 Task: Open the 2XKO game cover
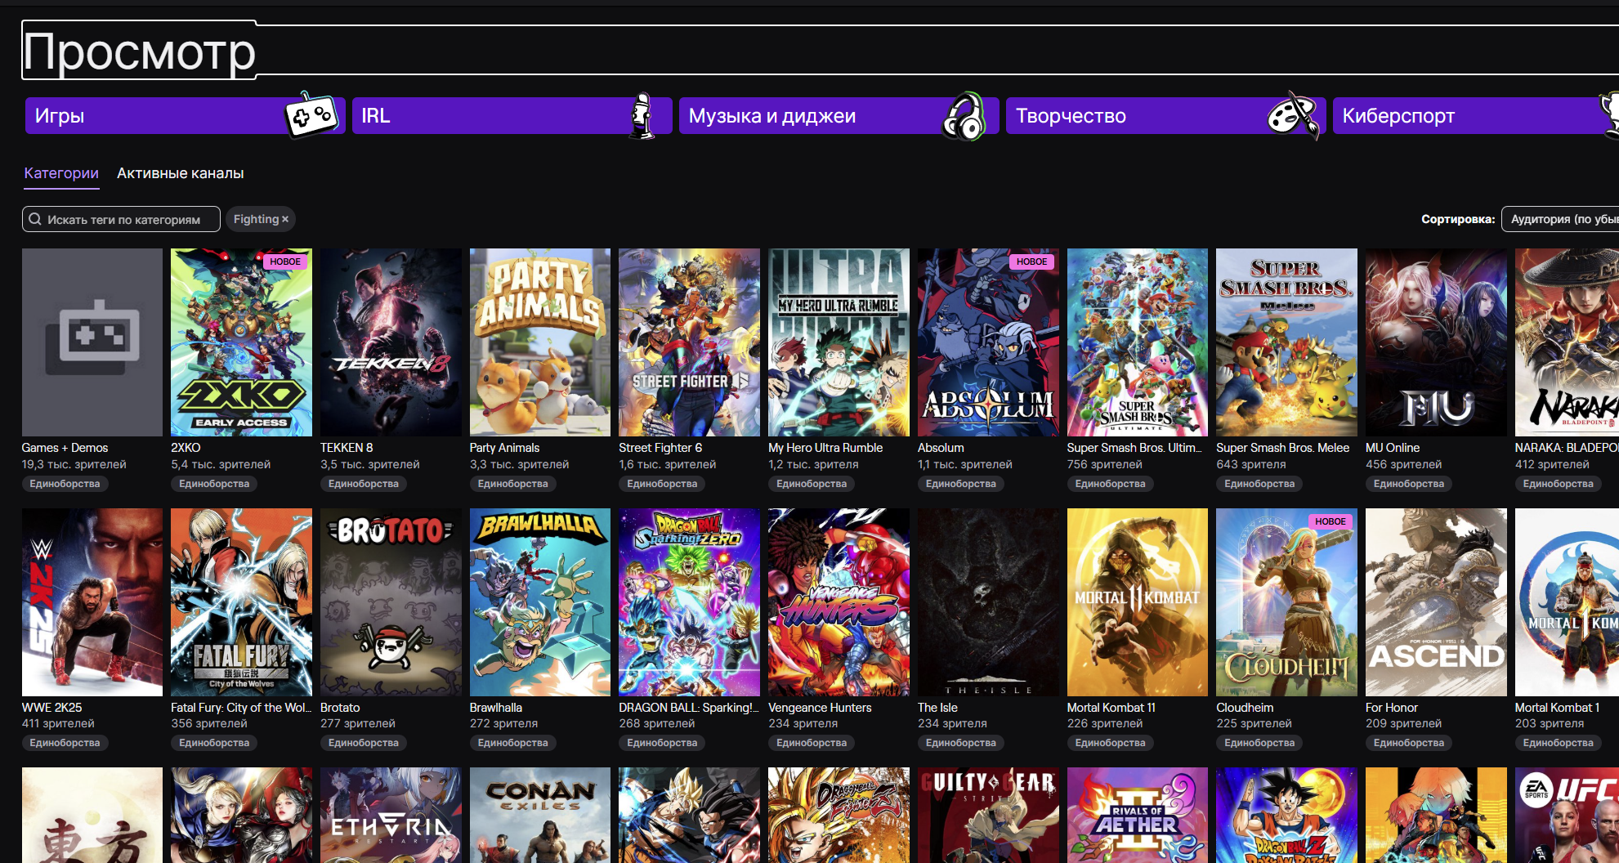point(241,342)
